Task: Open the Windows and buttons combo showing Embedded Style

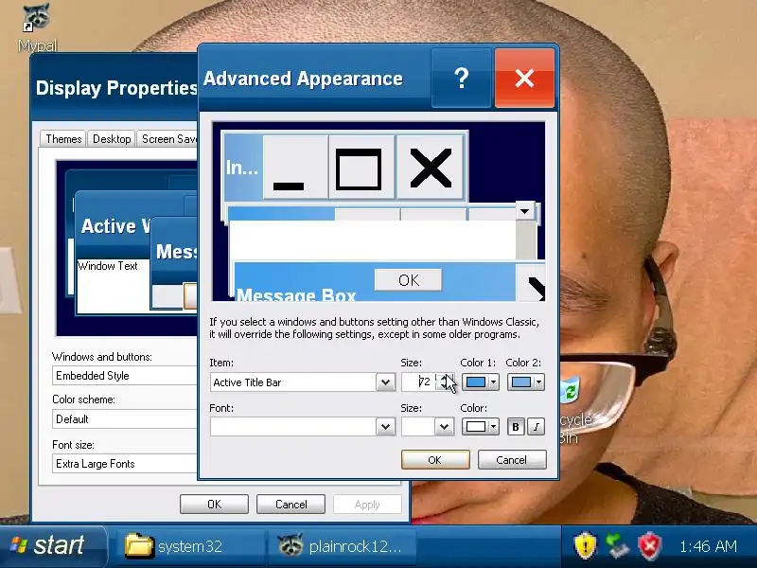Action: point(125,376)
